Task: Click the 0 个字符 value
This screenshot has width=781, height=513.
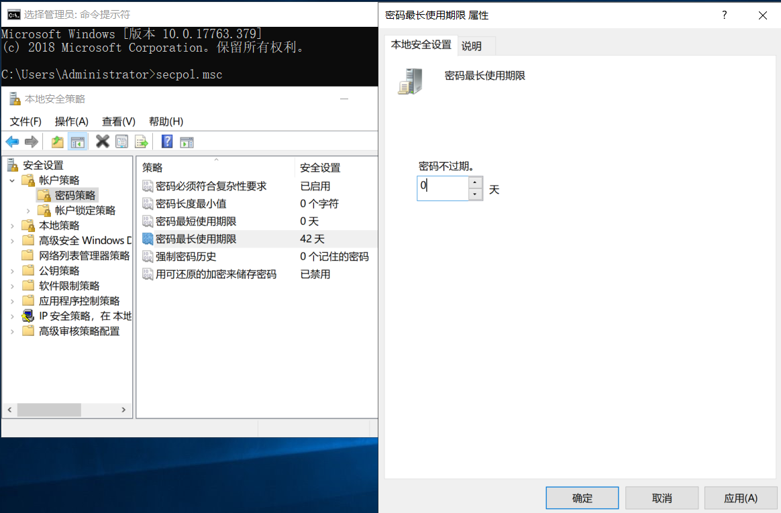Action: pyautogui.click(x=319, y=203)
